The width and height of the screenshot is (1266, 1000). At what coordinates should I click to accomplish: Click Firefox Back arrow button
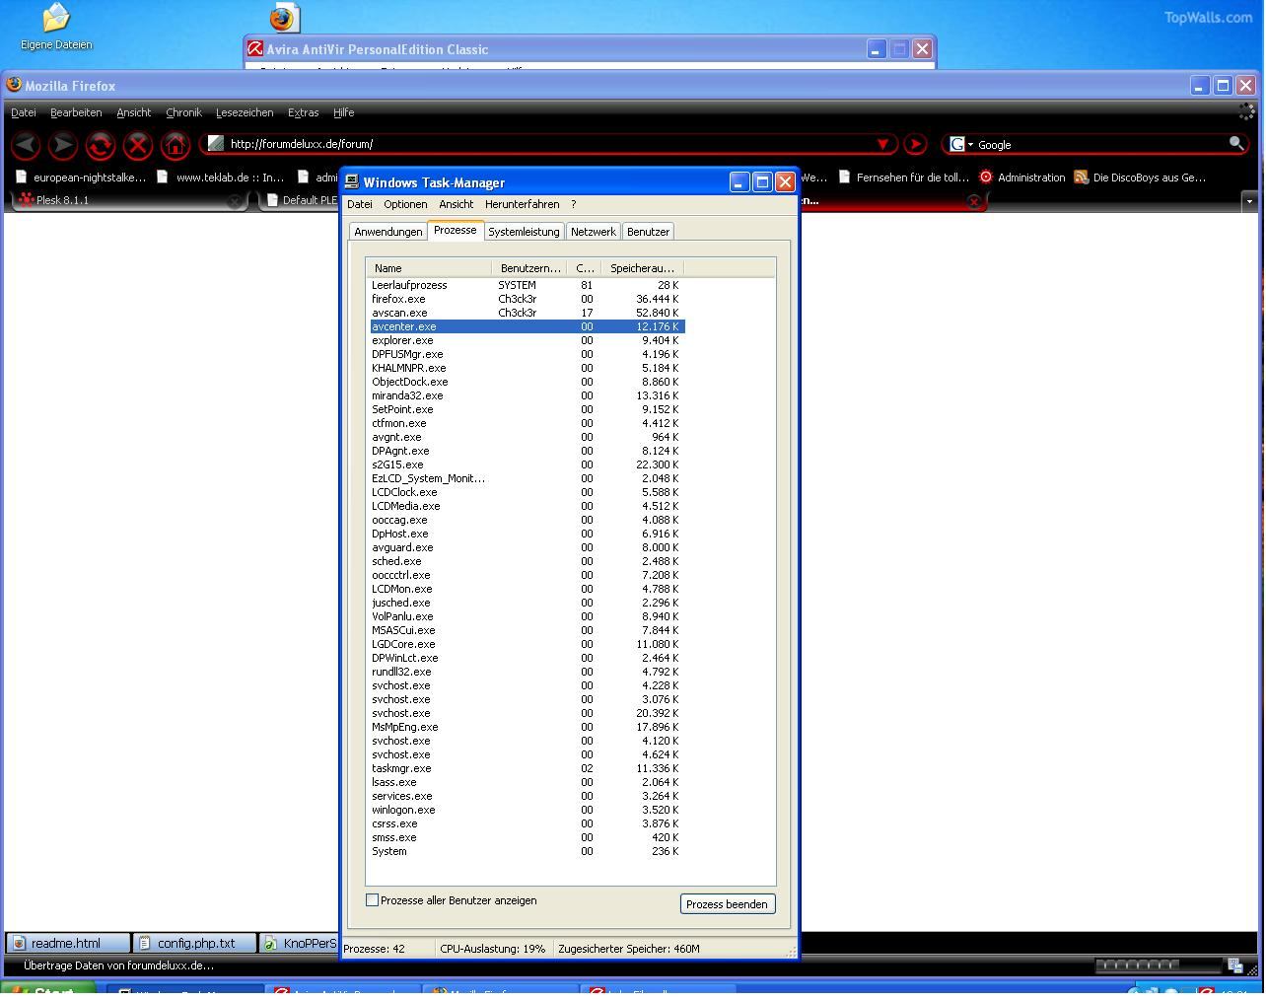coord(26,145)
